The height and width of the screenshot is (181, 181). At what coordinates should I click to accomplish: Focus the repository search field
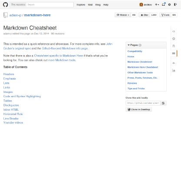50,5
